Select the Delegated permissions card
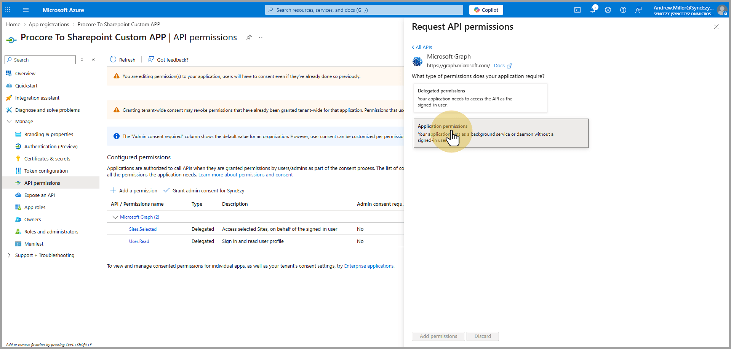This screenshot has height=349, width=731. [x=480, y=98]
